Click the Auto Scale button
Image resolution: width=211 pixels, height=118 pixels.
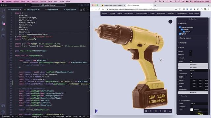coord(193,92)
